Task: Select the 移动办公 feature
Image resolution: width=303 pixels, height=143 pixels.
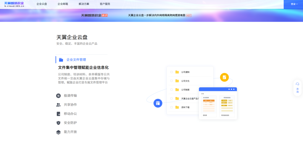Action: point(70,114)
